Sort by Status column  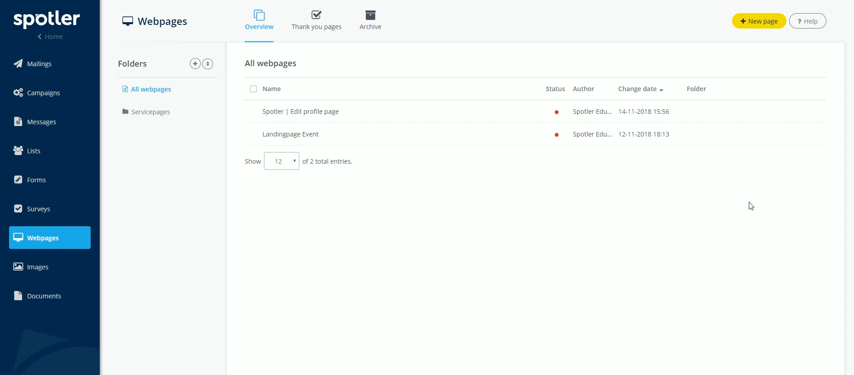click(x=555, y=89)
